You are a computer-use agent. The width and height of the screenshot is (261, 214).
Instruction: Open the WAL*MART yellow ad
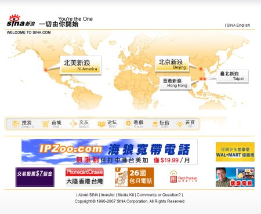click(235, 152)
